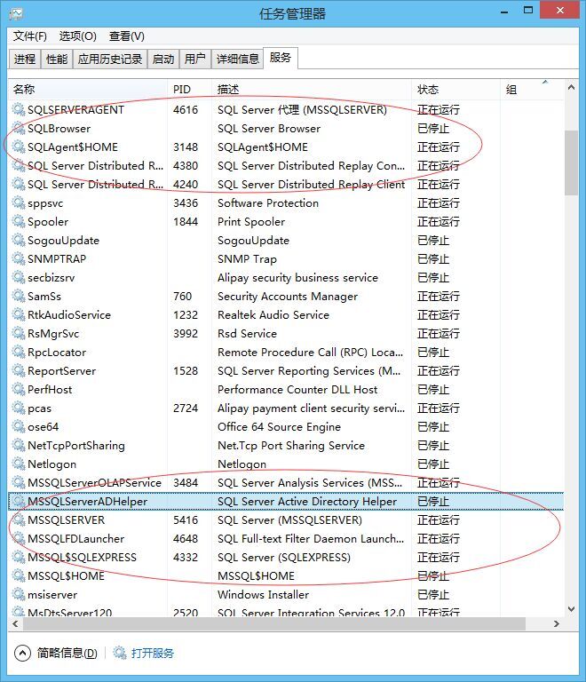
Task: Sort by the 组 column header
Action: 532,90
